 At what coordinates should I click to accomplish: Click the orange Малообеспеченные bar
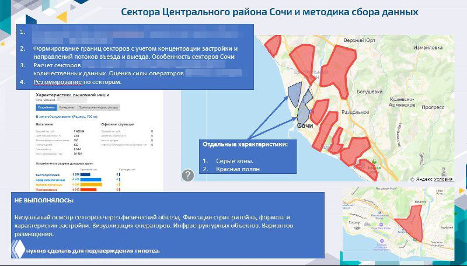(x=91, y=184)
